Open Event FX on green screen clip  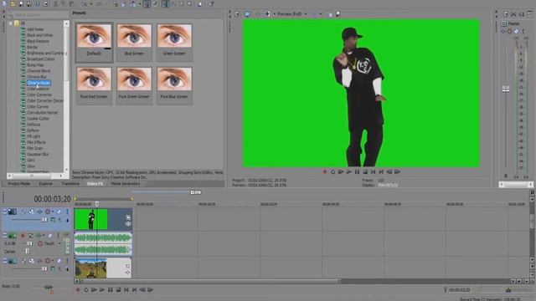(x=128, y=224)
